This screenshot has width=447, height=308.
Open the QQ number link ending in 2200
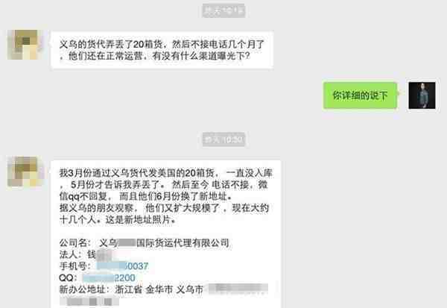[x=109, y=277]
